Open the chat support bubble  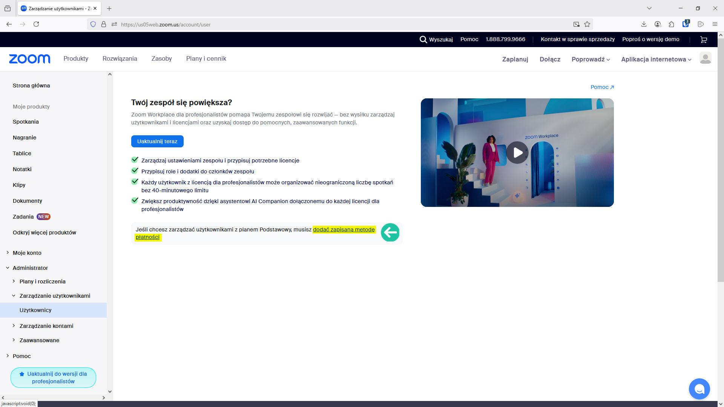click(699, 389)
